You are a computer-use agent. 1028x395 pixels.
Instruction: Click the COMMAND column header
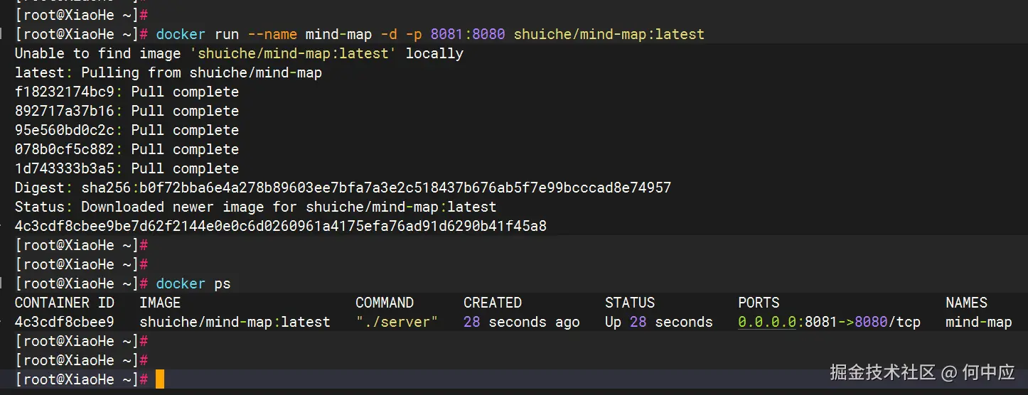point(385,303)
